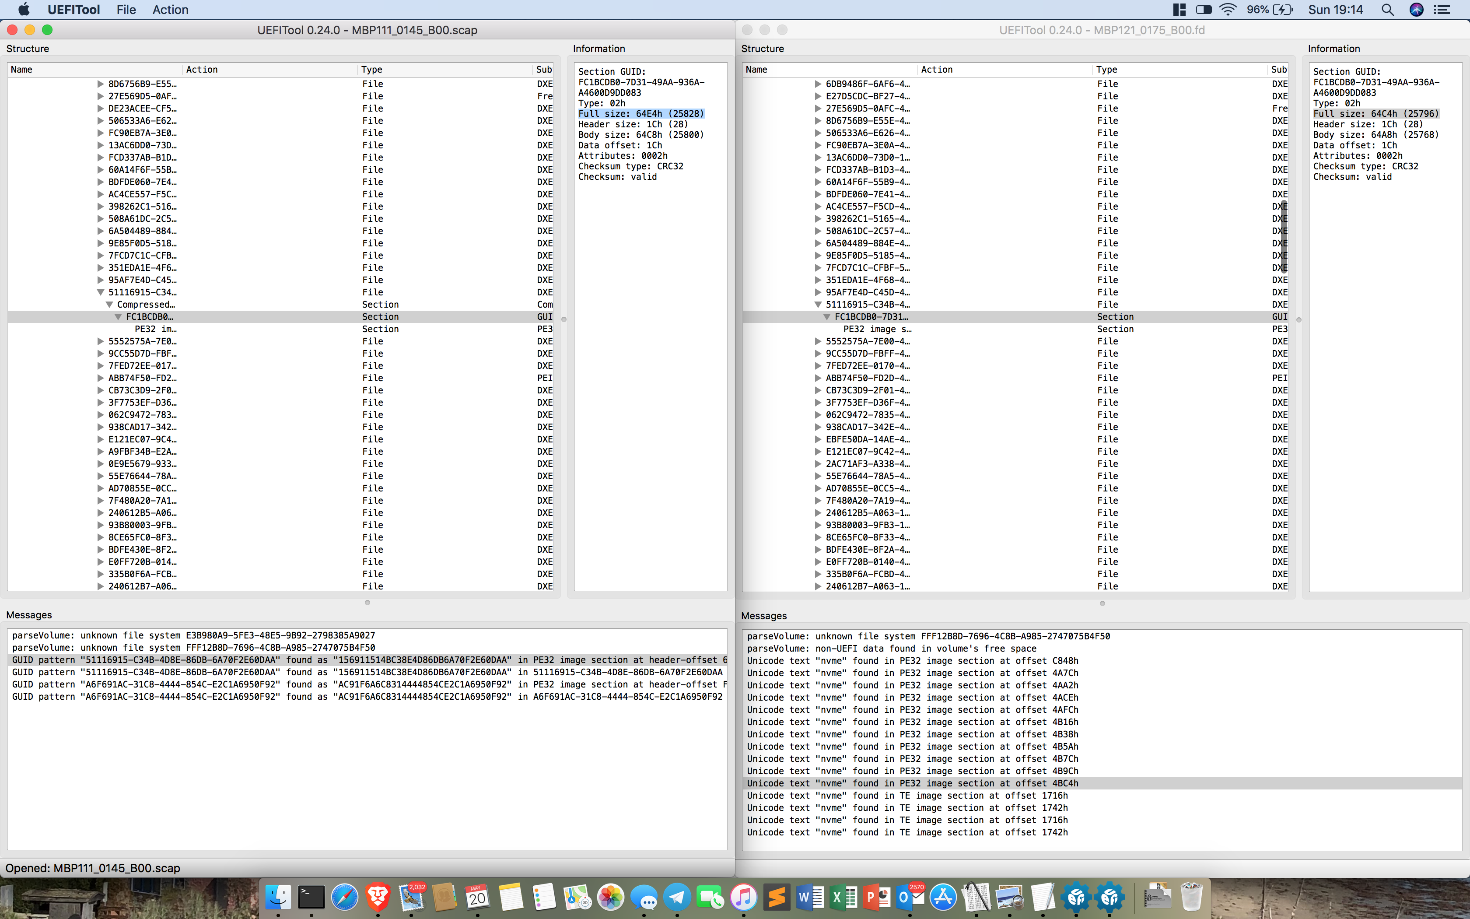Open Sublime Text from the dock

pos(776,897)
